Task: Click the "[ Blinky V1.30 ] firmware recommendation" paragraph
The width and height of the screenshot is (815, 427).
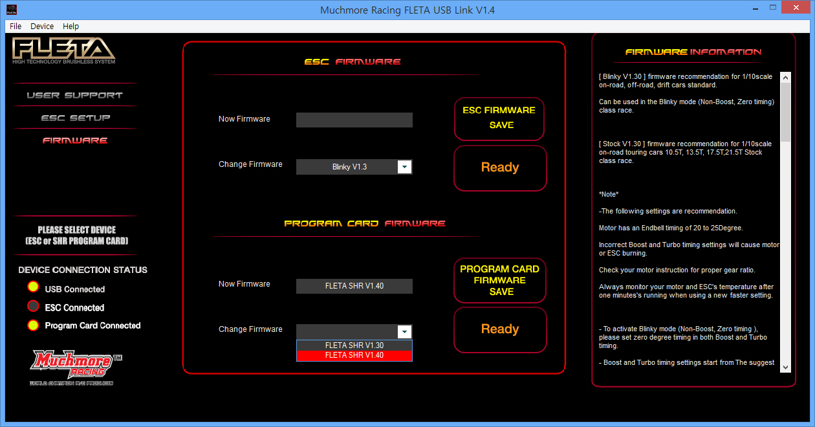Action: click(686, 80)
